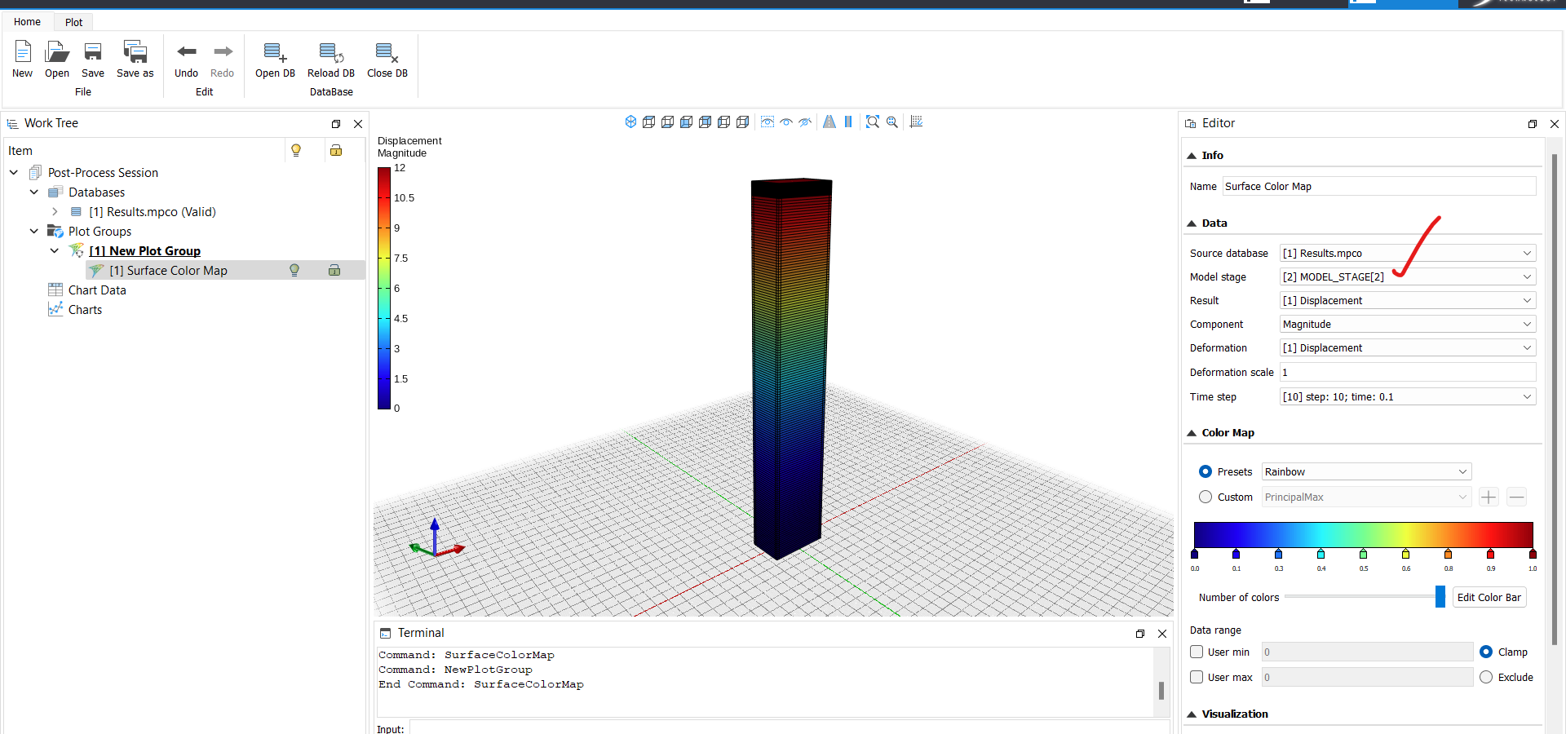Enable the User min checkbox
Viewport: 1566px width, 734px height.
1197,652
